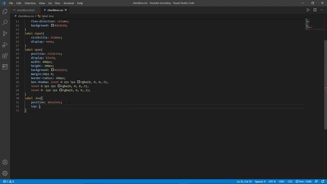Screen dimensions: 327x184
Task: Switch to the checkbox.html tab
Action: (x=26, y=10)
